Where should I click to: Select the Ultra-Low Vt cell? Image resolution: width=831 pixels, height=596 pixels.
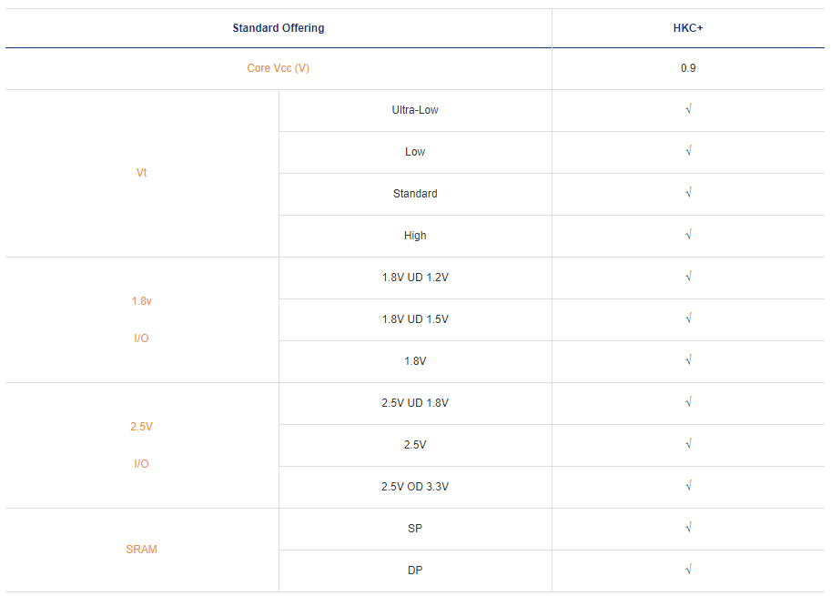[x=415, y=110]
